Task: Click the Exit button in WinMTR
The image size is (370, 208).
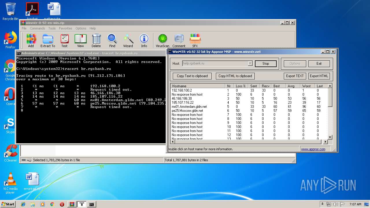Action: point(319,64)
